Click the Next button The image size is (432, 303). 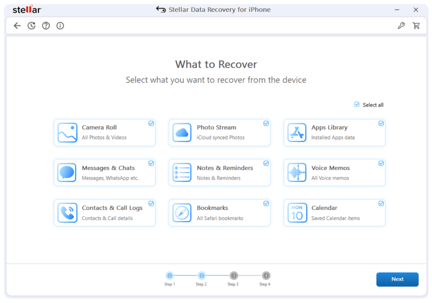[397, 279]
